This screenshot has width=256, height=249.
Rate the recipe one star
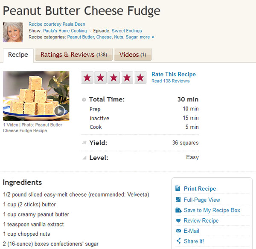click(x=87, y=78)
